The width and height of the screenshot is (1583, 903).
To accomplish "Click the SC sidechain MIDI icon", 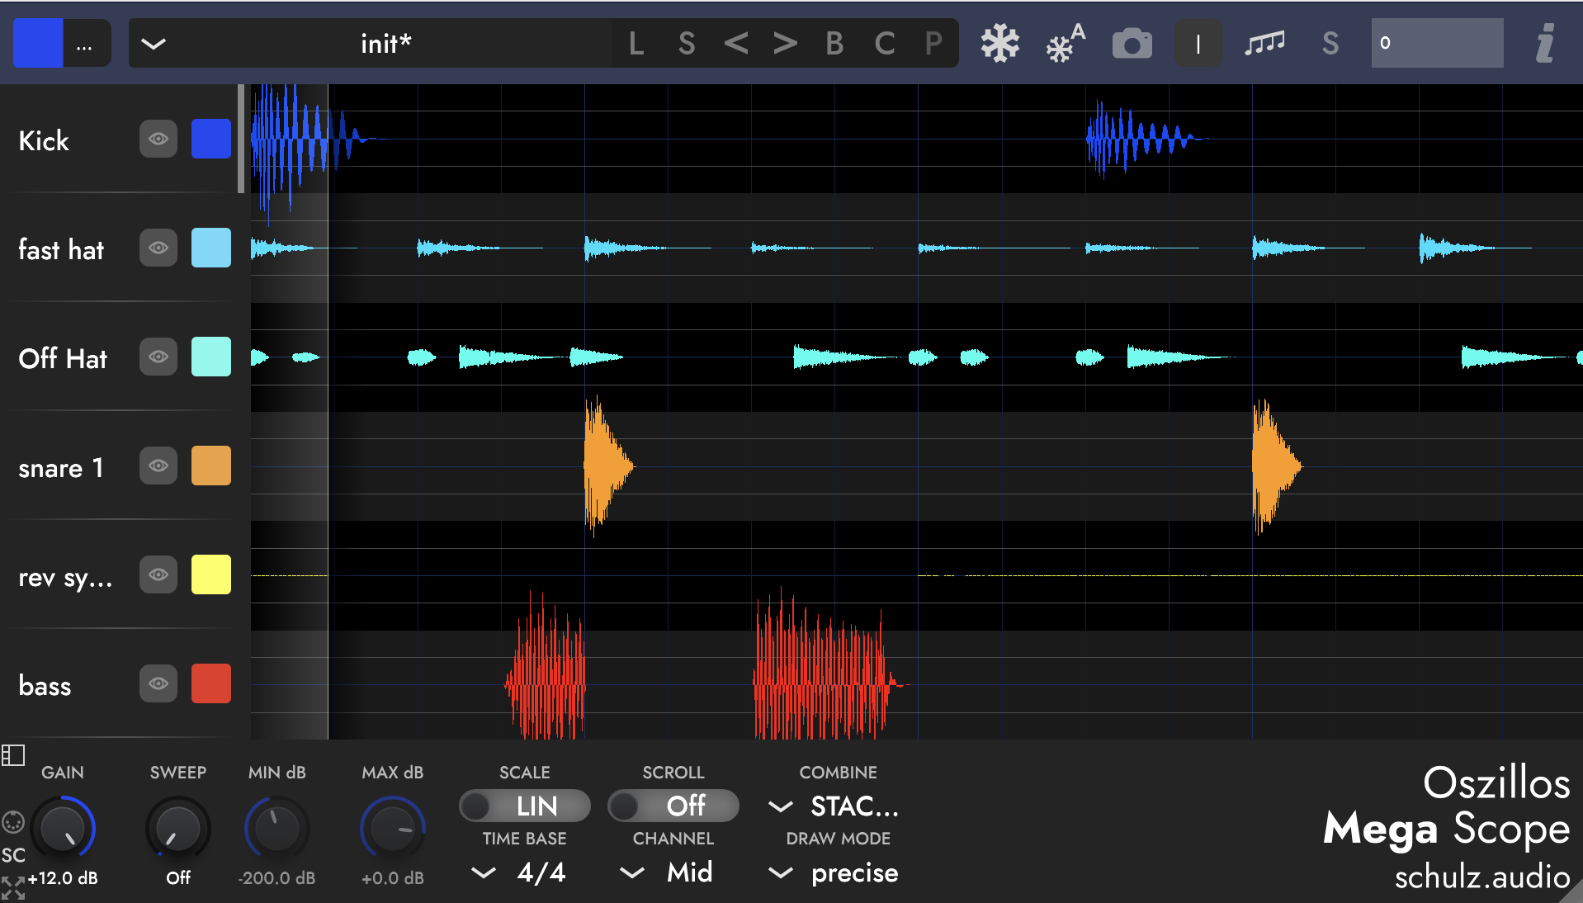I will (12, 820).
